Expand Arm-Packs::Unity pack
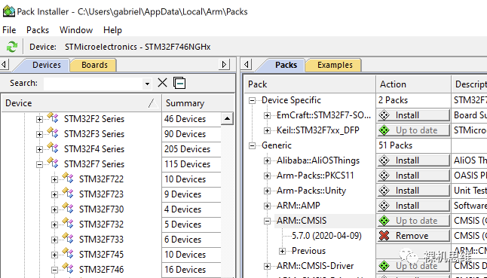The image size is (487, 278). 267,191
